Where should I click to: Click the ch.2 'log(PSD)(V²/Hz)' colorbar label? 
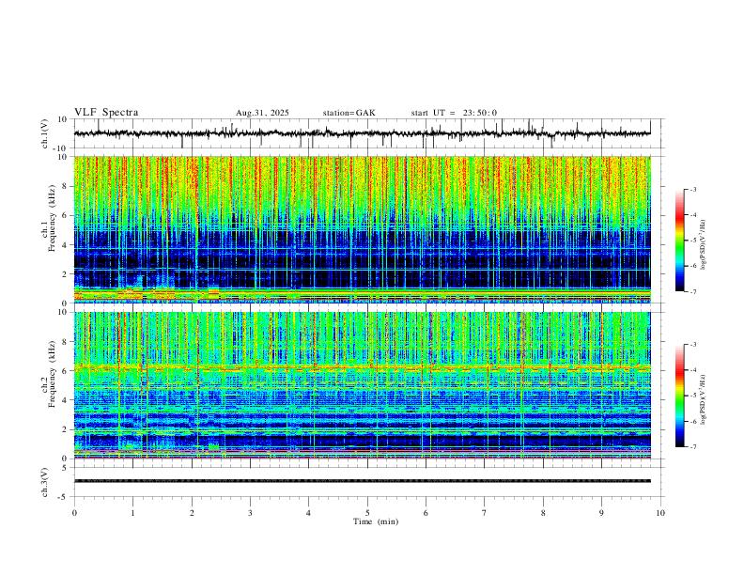click(x=704, y=399)
